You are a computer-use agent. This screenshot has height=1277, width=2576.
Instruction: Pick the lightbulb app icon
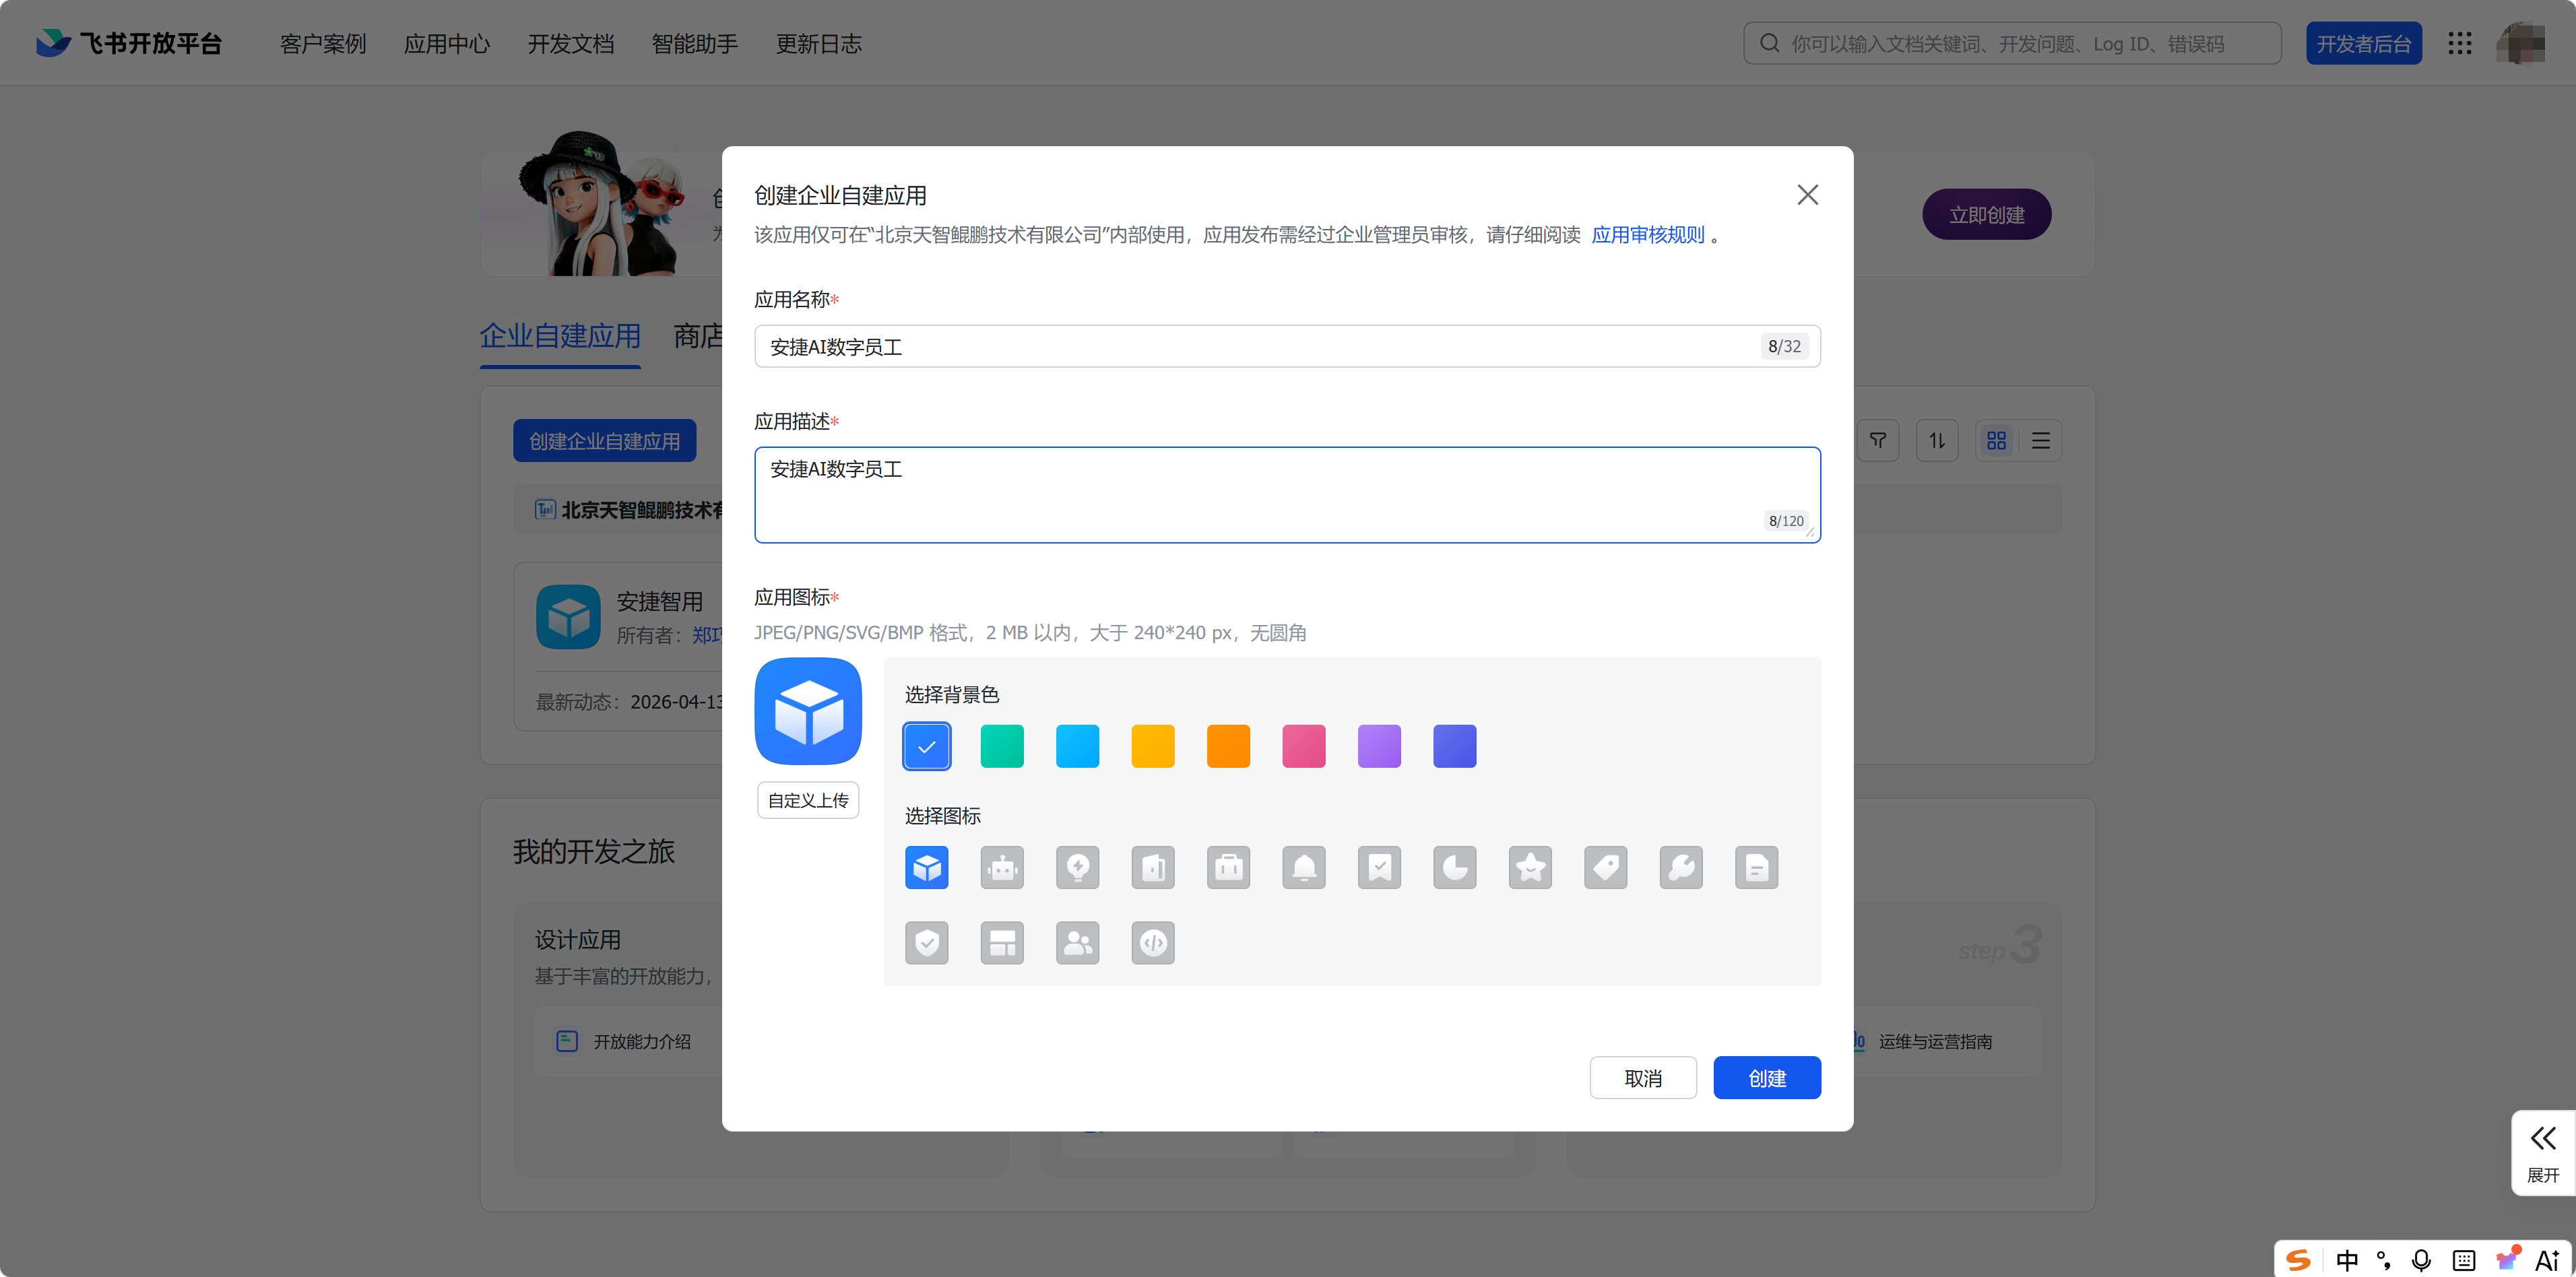pyautogui.click(x=1077, y=867)
